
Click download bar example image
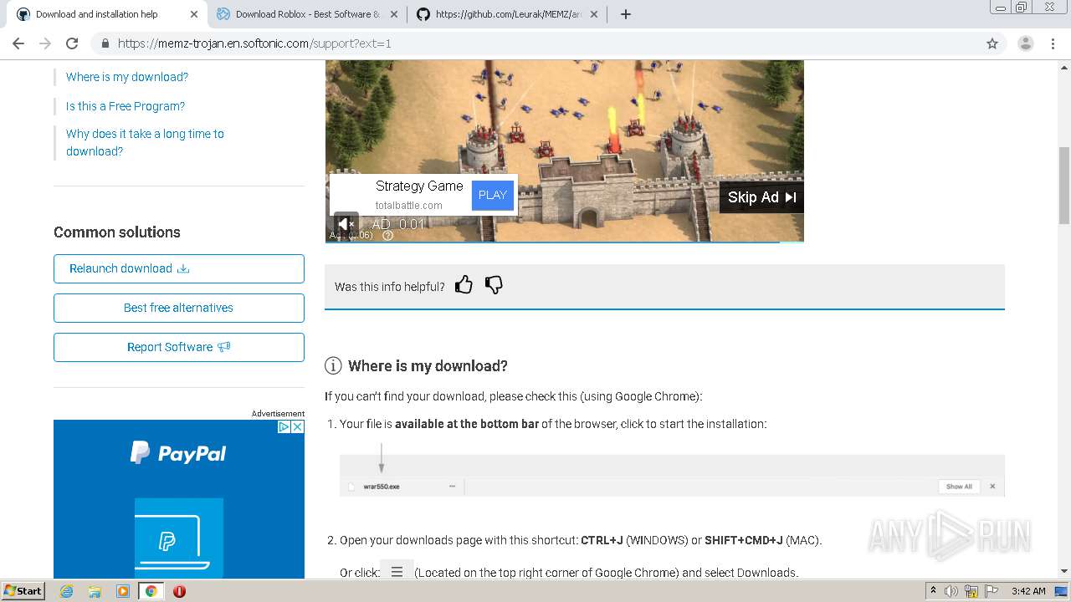pyautogui.click(x=672, y=468)
